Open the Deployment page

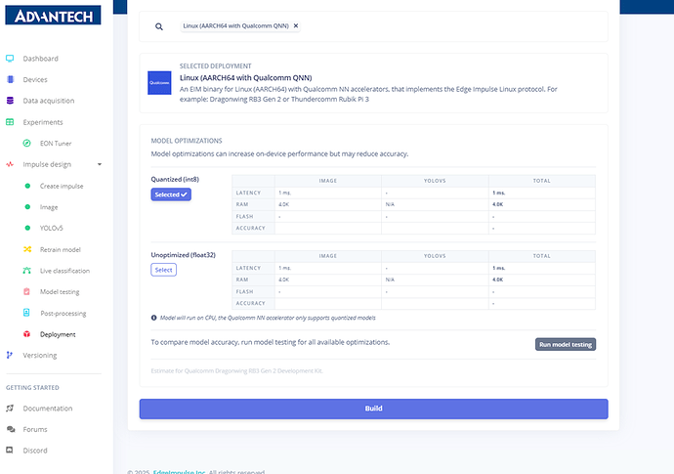58,334
